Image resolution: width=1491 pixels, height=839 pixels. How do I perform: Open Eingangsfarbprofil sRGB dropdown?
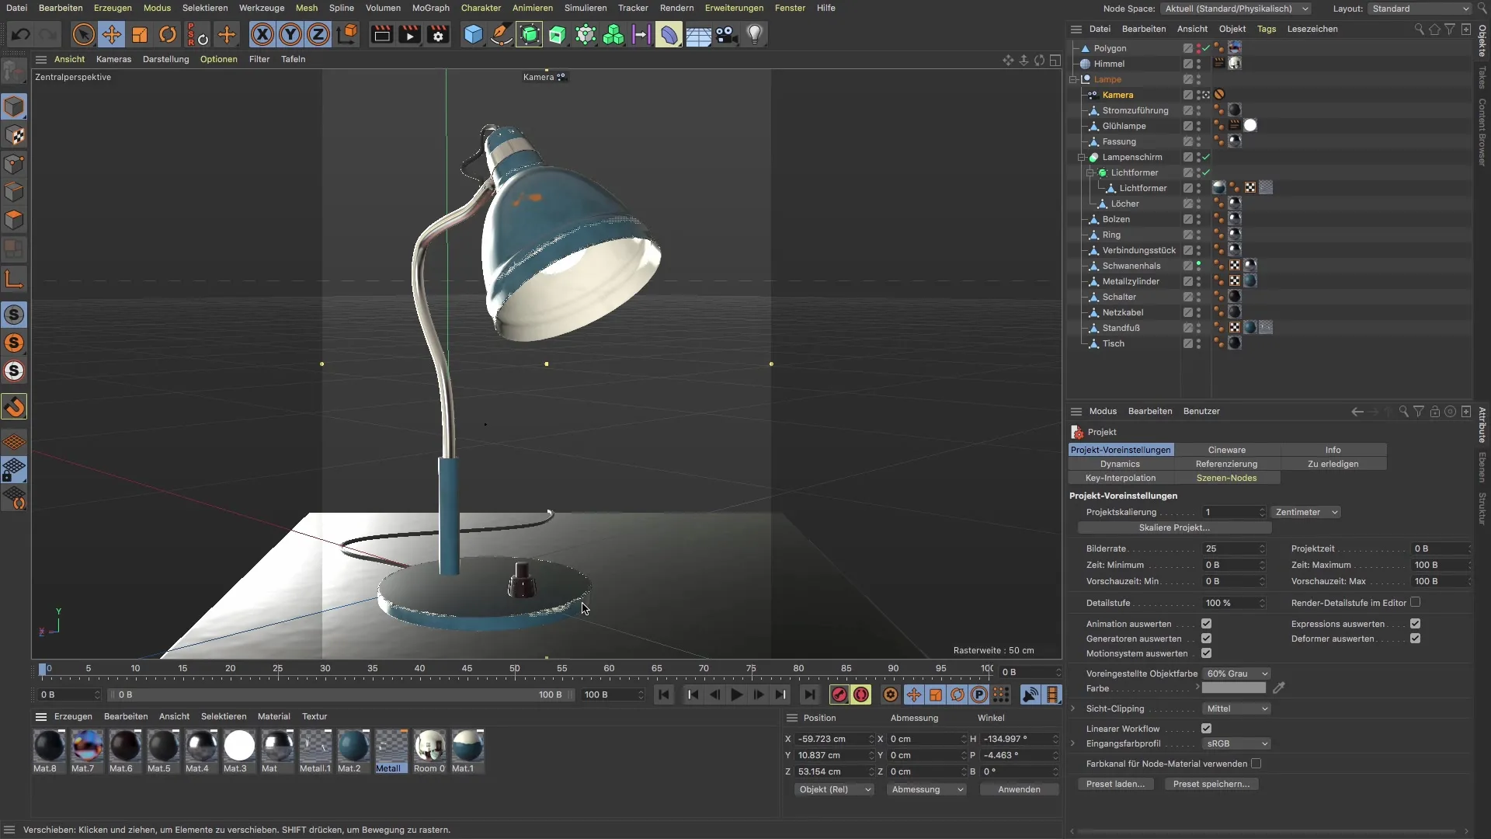[x=1236, y=743]
